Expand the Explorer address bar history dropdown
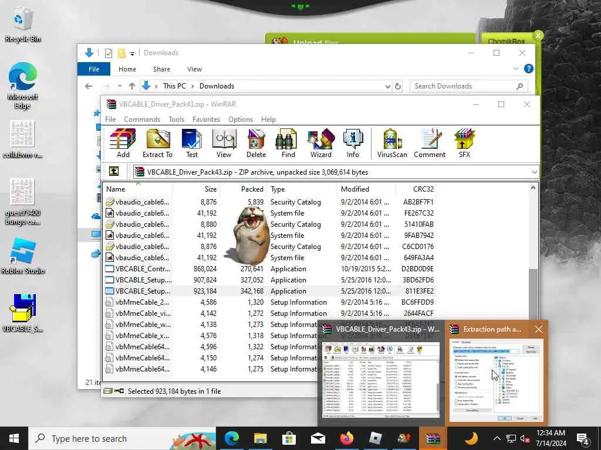The width and height of the screenshot is (601, 450). click(x=387, y=87)
